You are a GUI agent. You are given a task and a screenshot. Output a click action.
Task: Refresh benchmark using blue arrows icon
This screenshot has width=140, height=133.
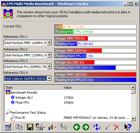coord(97,127)
